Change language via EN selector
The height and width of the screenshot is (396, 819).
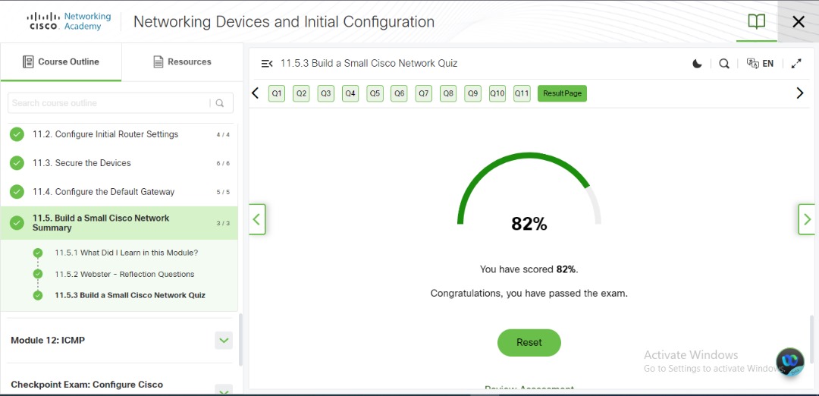point(760,64)
